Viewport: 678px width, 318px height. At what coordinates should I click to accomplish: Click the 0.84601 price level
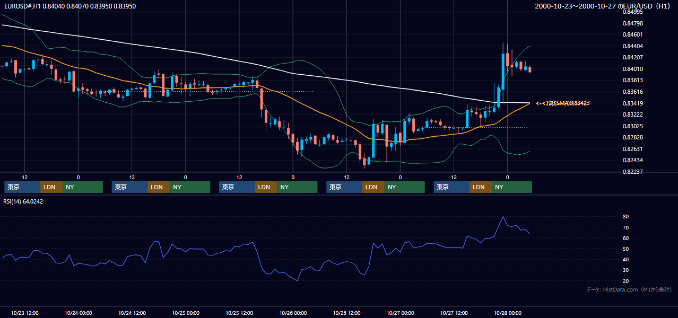click(632, 34)
